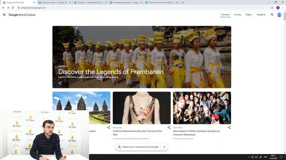The width and height of the screenshot is (286, 160).
Task: Open the search magnifier icon in site header
Action: point(272,15)
